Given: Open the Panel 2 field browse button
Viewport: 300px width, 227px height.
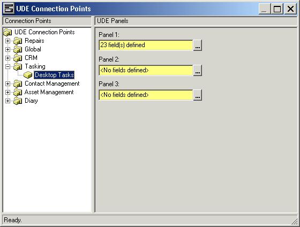Looking at the screenshot, I should pos(198,70).
